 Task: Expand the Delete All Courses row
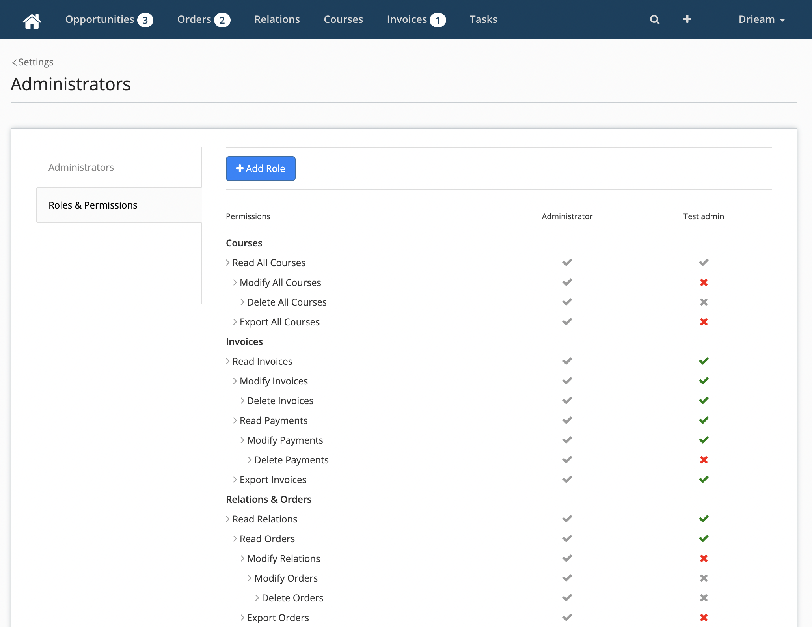click(242, 302)
